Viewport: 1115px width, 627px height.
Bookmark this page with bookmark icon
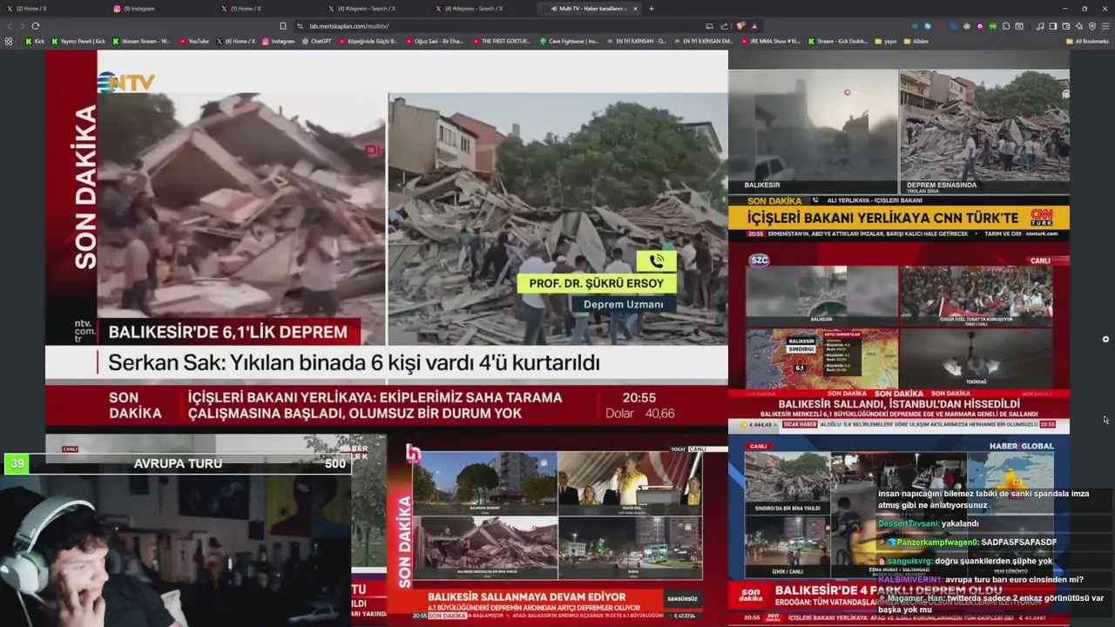click(282, 26)
